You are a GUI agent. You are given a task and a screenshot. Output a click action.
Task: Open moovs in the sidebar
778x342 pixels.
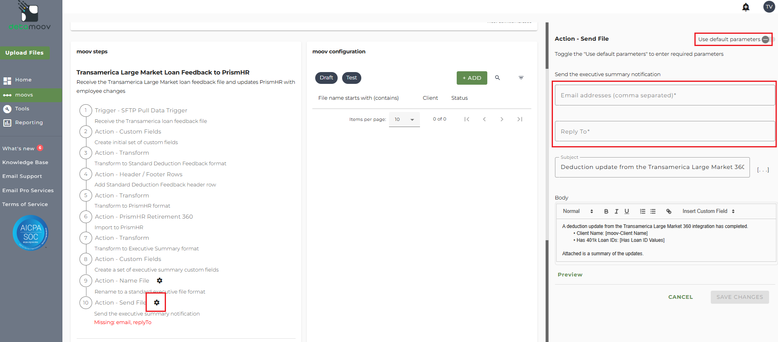click(31, 95)
